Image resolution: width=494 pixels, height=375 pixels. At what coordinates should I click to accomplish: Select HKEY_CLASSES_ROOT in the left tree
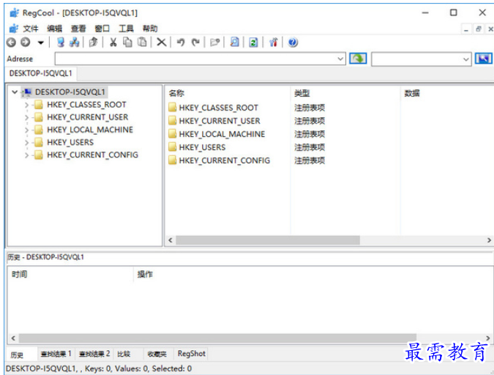[86, 105]
